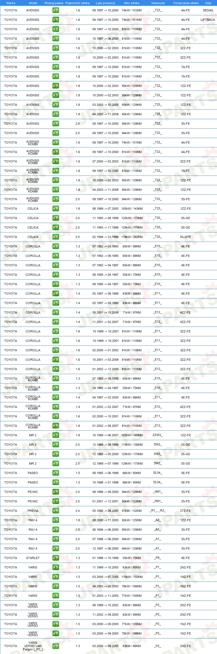Click the '11.1993 -> 08.1999' production years cell
The image size is (217, 654).
click(105, 218)
